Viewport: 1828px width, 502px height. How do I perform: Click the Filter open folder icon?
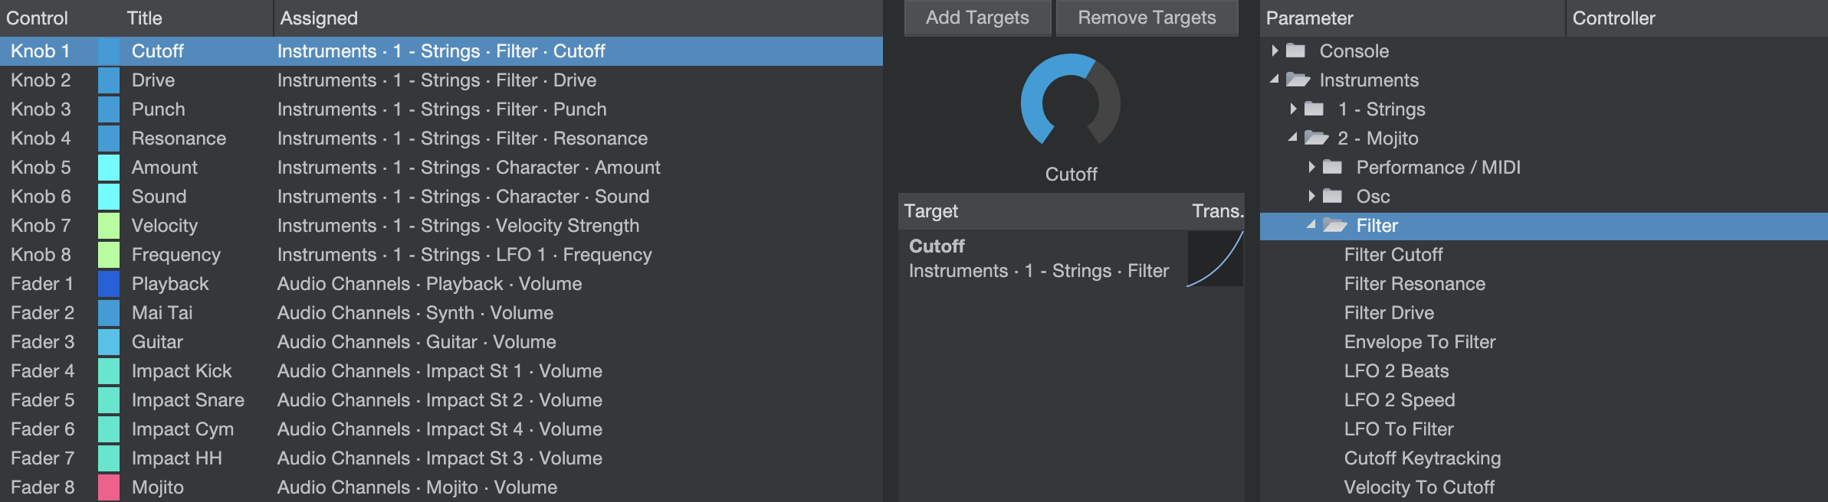click(1334, 225)
